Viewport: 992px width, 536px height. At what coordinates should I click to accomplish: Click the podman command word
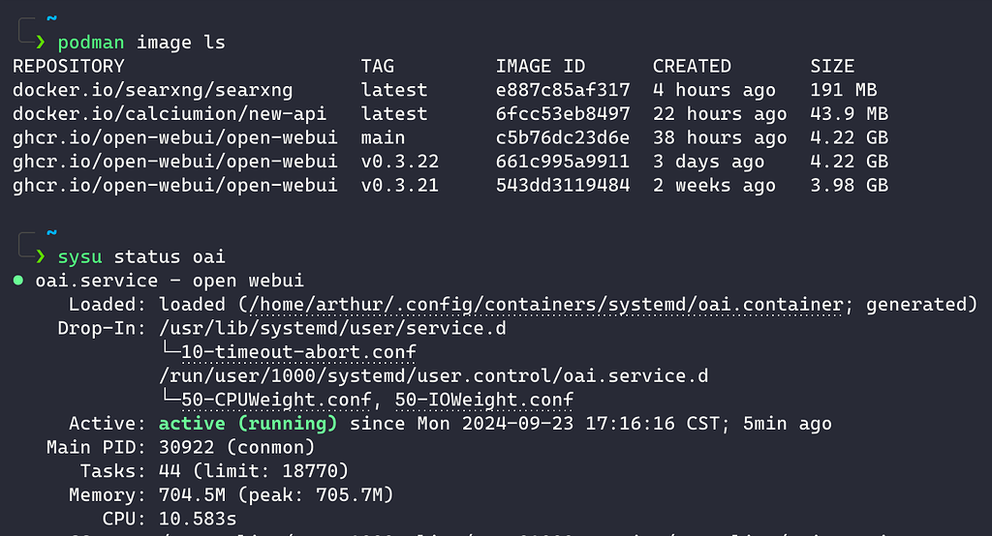pyautogui.click(x=90, y=43)
